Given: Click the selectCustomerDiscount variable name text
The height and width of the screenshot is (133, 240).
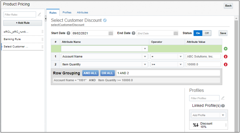Looking at the screenshot, I should [68, 25].
